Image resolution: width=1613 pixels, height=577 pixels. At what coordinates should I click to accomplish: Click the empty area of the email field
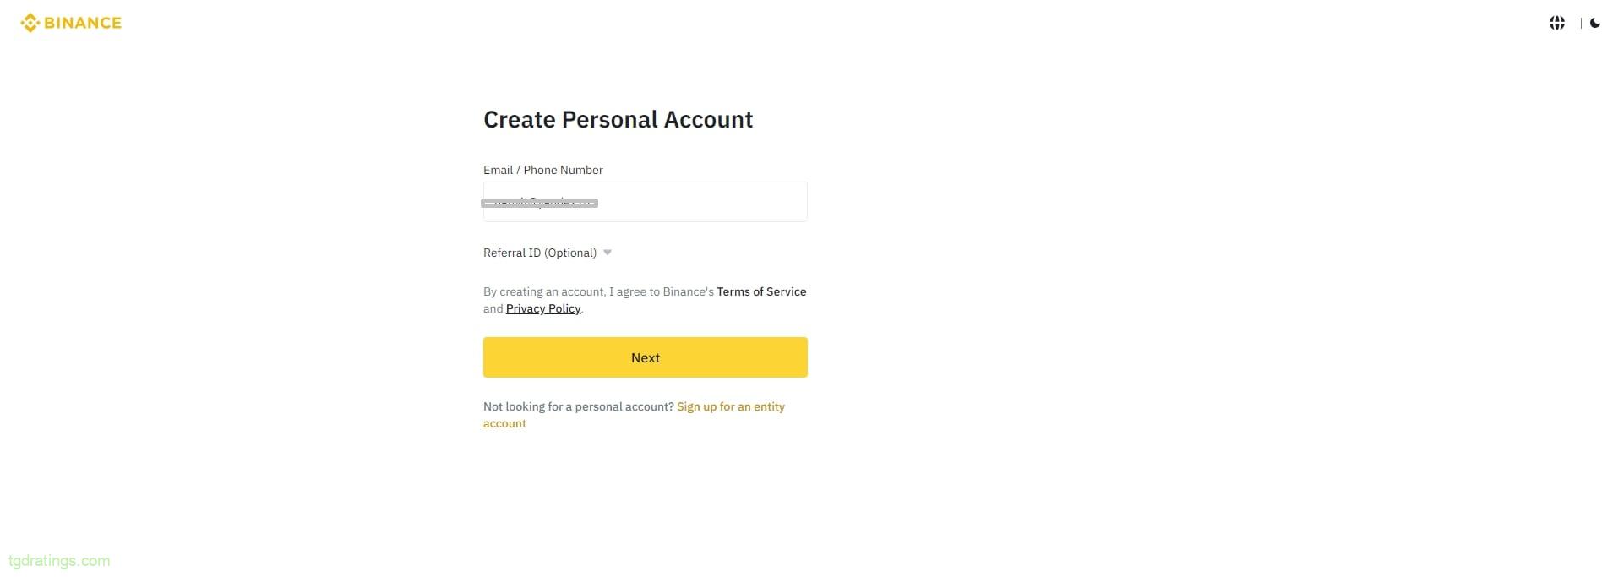tap(701, 202)
